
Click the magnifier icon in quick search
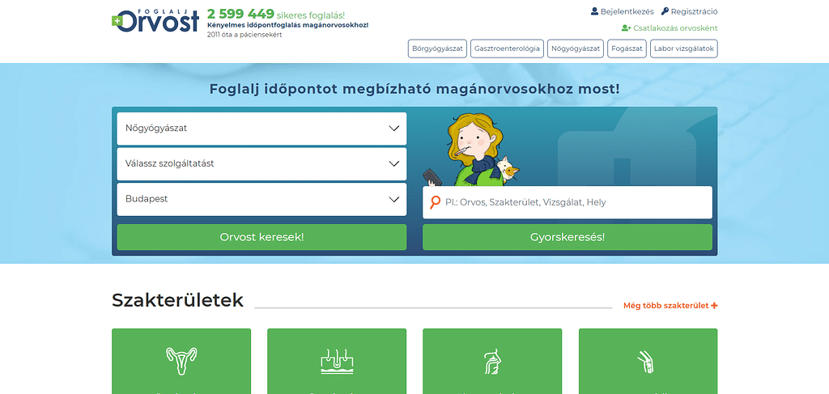tap(435, 202)
